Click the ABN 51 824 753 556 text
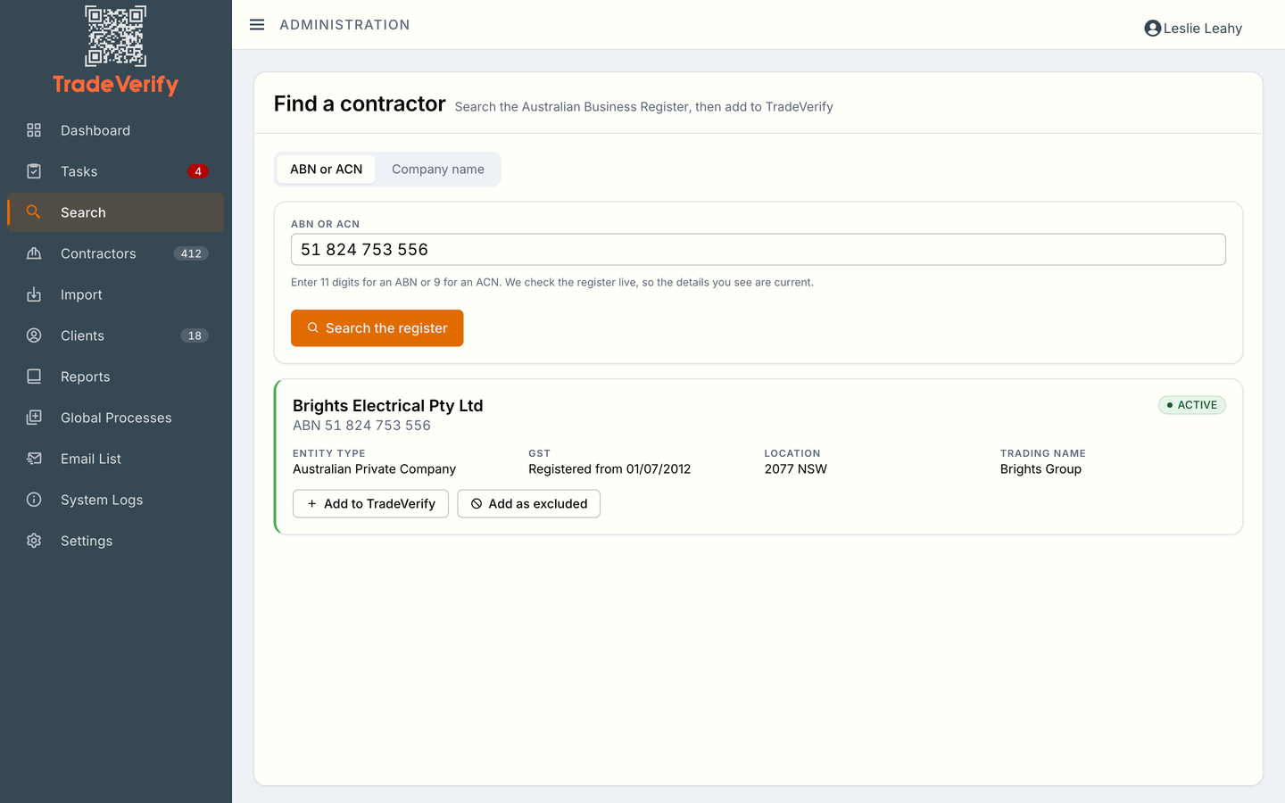 pyautogui.click(x=361, y=426)
